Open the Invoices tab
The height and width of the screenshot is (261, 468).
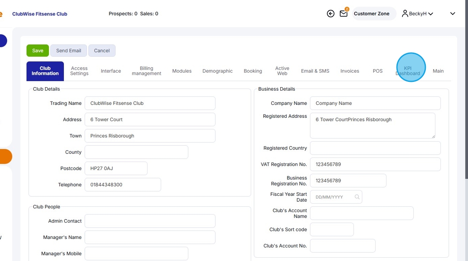point(349,71)
